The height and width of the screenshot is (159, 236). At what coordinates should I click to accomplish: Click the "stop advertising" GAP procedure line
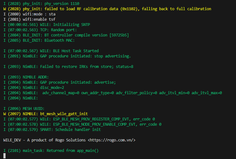tap(67, 56)
